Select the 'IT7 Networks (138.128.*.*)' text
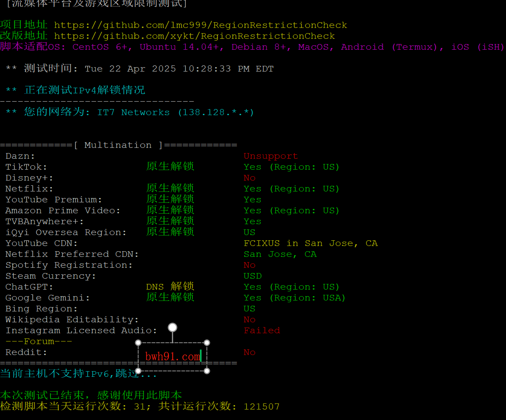 pos(175,112)
